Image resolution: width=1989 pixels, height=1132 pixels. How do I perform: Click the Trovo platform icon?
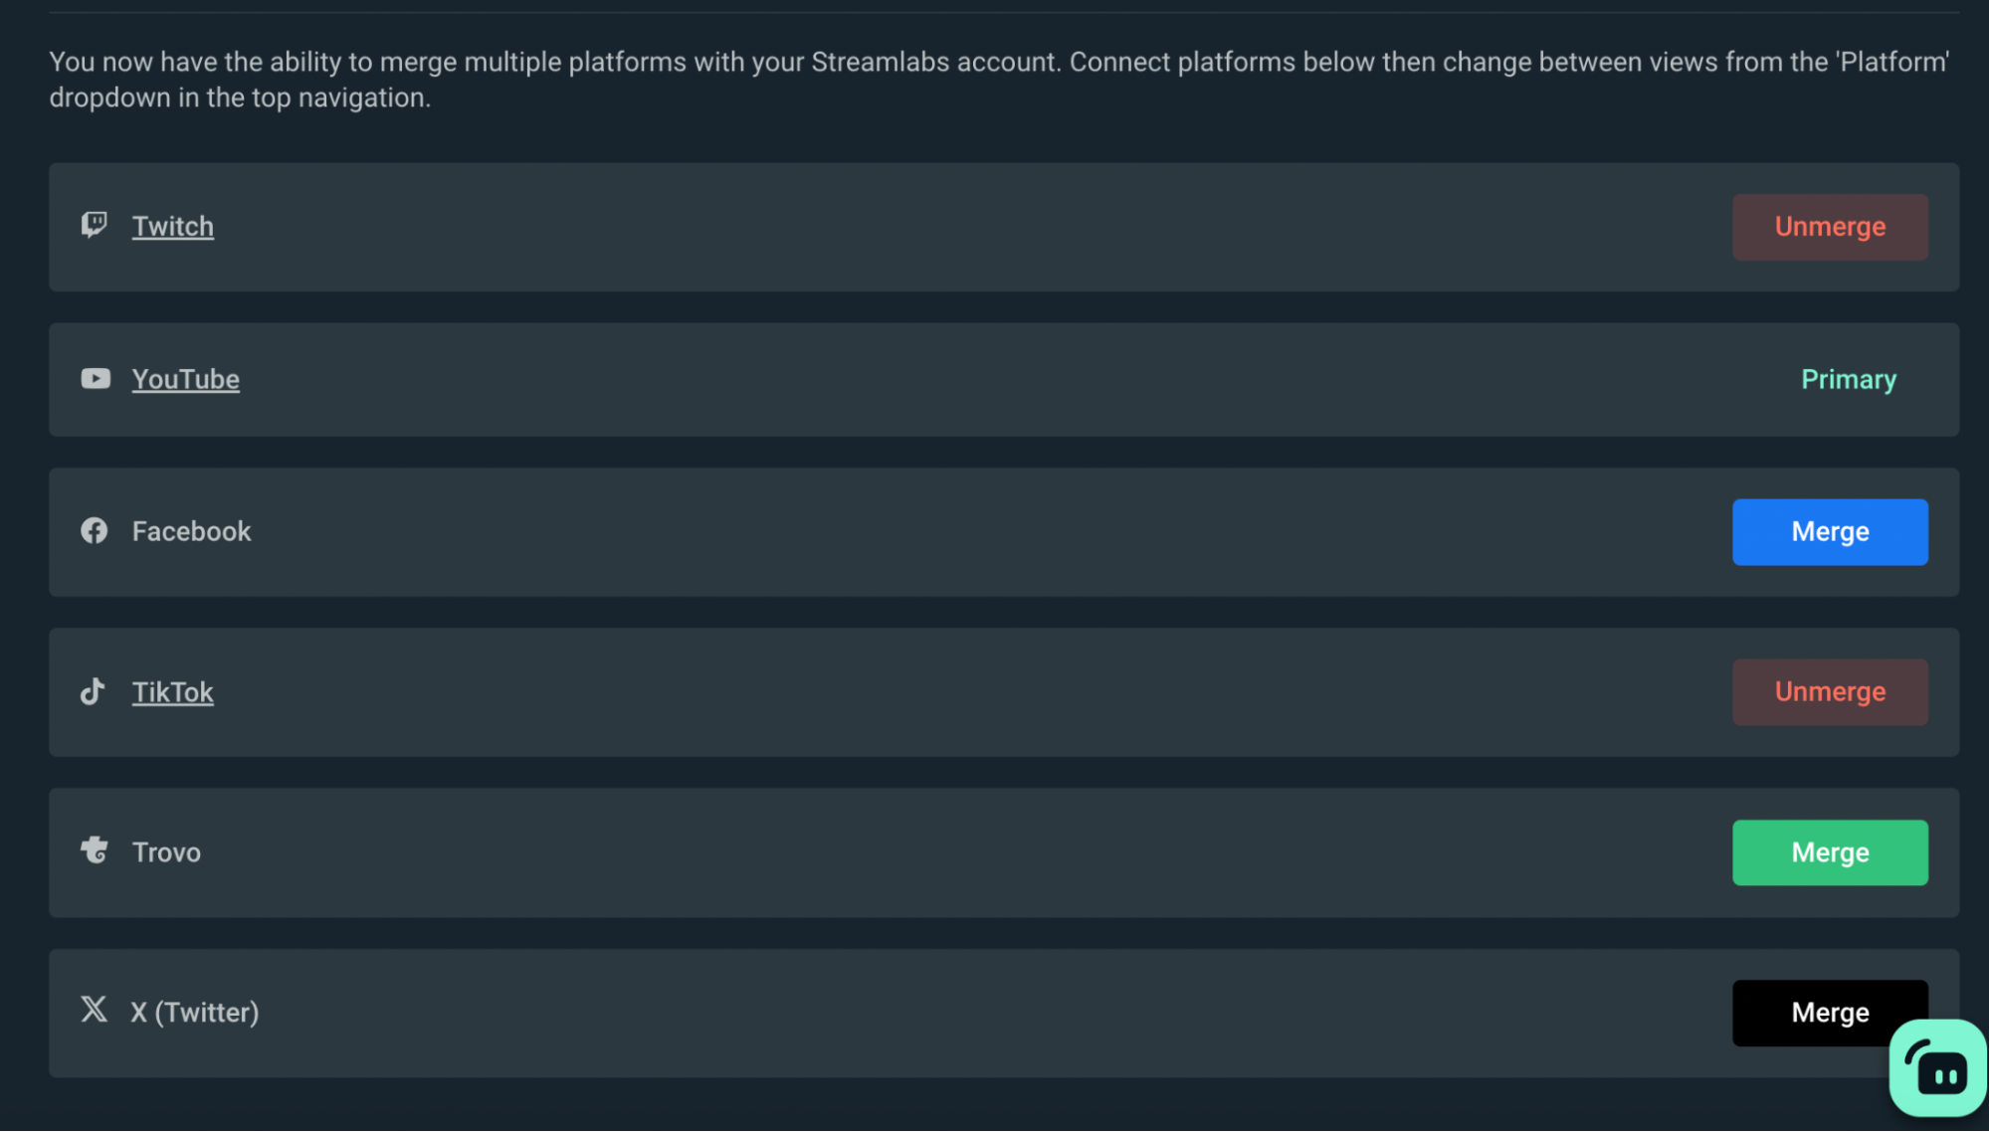(x=94, y=852)
